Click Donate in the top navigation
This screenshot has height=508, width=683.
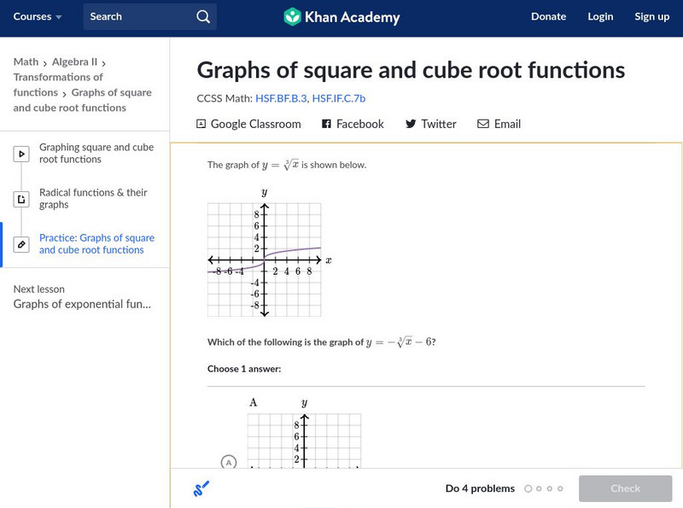tap(548, 16)
